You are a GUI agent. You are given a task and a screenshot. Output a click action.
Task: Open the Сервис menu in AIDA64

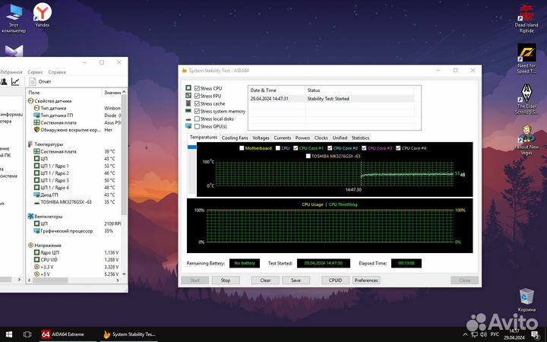pyautogui.click(x=35, y=72)
